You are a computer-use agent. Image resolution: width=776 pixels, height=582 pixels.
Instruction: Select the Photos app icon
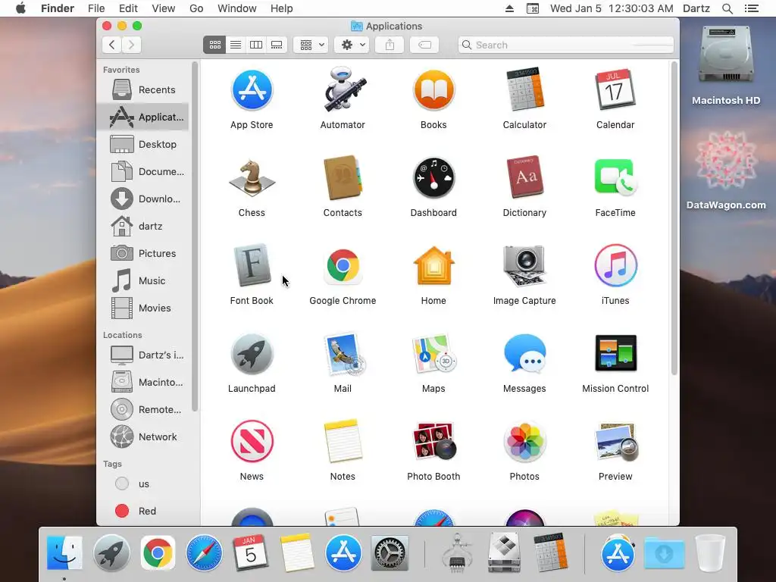[x=524, y=442]
